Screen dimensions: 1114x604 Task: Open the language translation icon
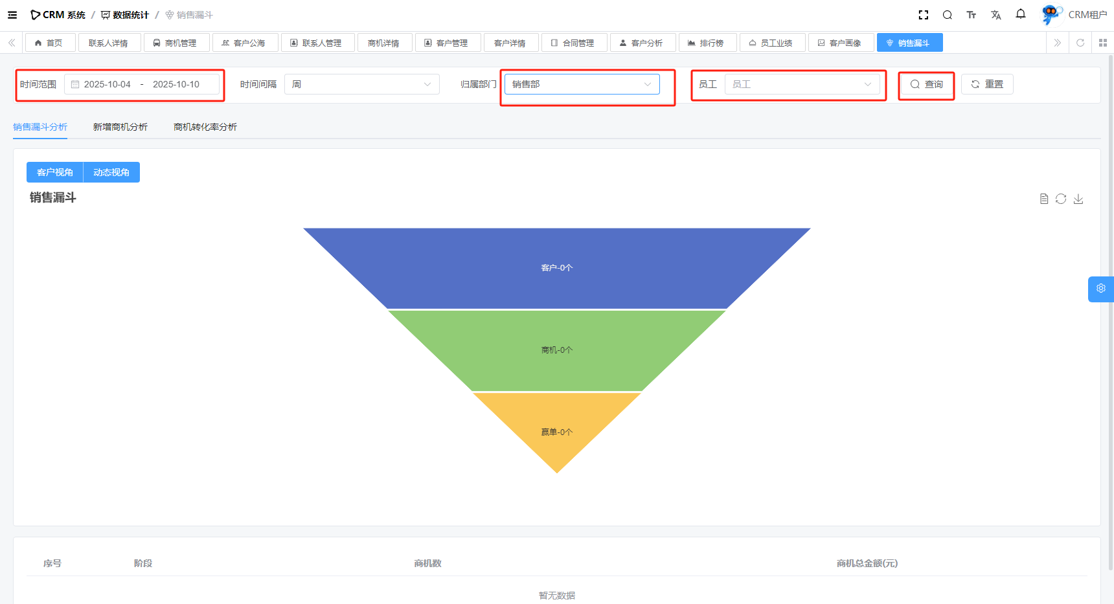[x=995, y=15]
